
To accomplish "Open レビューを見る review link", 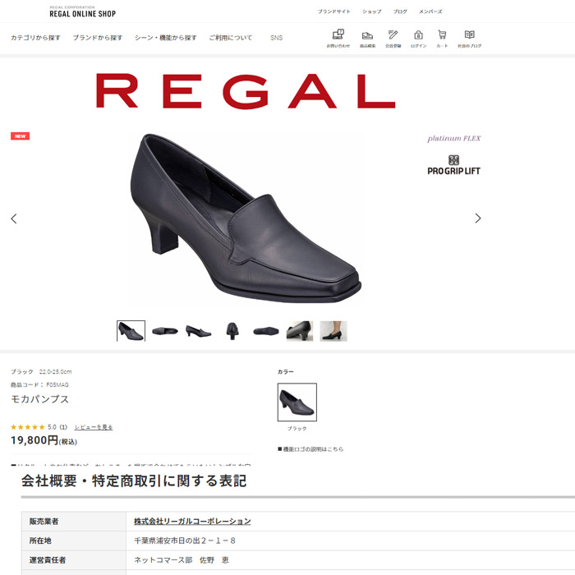I will pyautogui.click(x=94, y=427).
